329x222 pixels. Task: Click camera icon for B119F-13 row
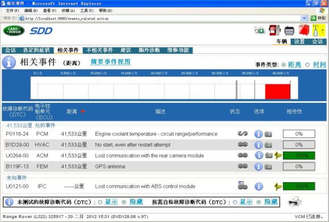tap(268, 167)
